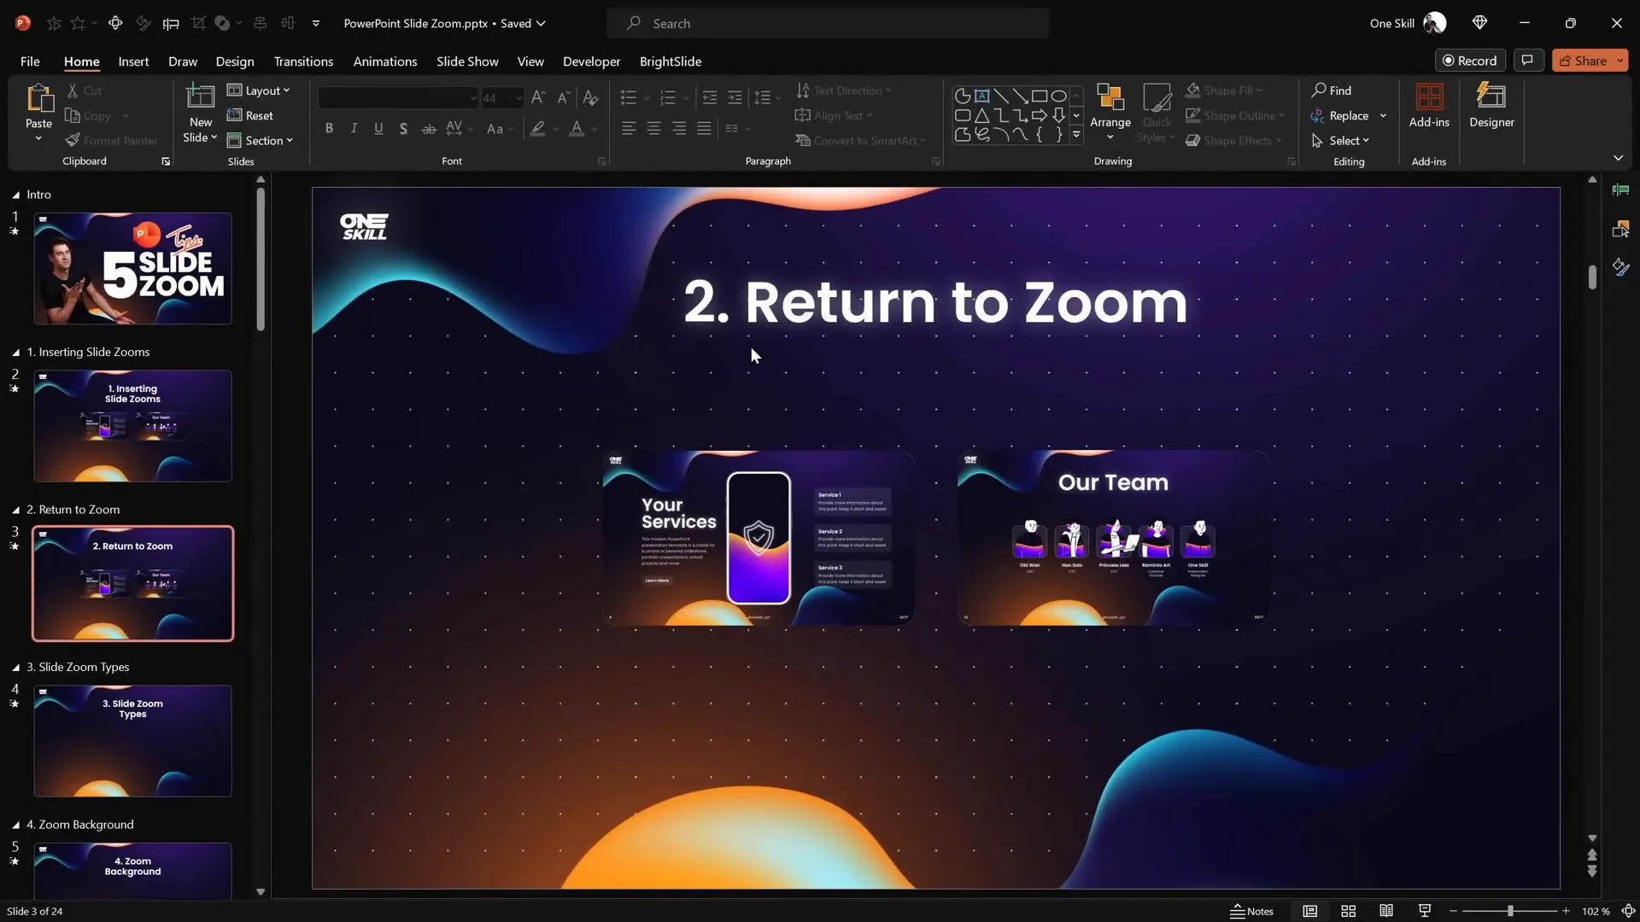Open the comments pane icon
Viewport: 1640px width, 922px height.
1527,61
